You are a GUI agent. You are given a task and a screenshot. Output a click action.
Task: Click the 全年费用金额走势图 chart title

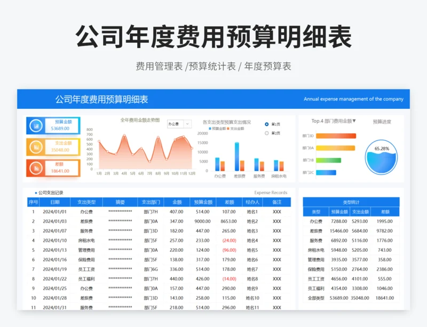click(140, 120)
